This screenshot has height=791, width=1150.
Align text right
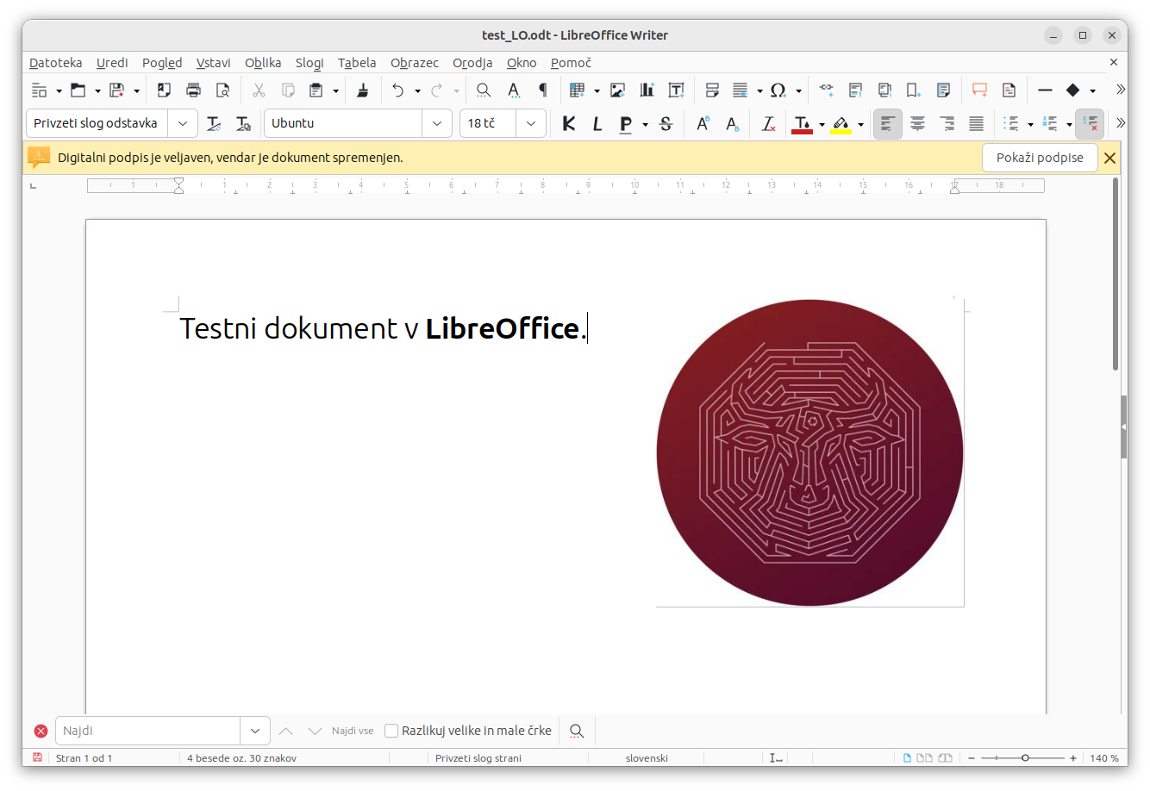click(x=947, y=124)
